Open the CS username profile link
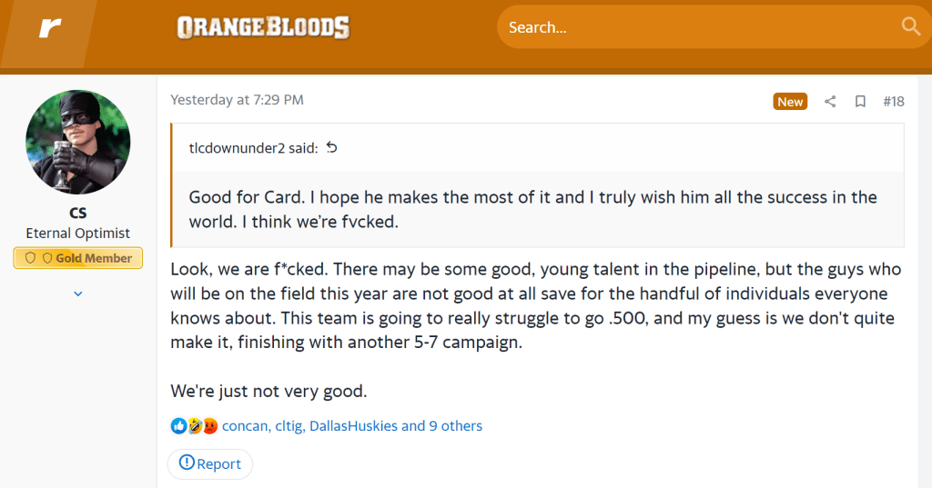Viewport: 932px width, 488px height. [78, 213]
